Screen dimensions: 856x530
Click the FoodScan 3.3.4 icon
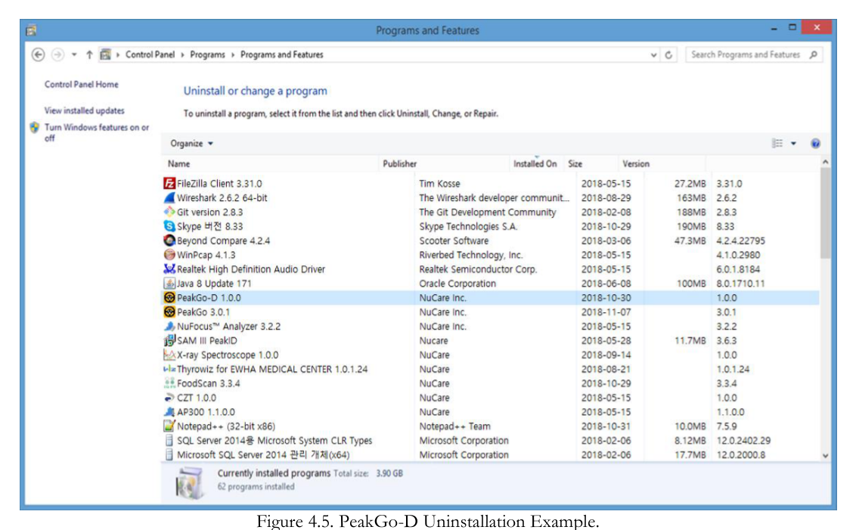pos(169,383)
